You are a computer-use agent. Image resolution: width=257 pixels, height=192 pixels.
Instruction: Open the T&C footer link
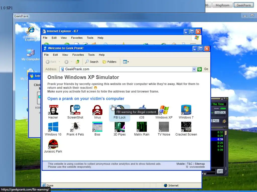click(190, 164)
